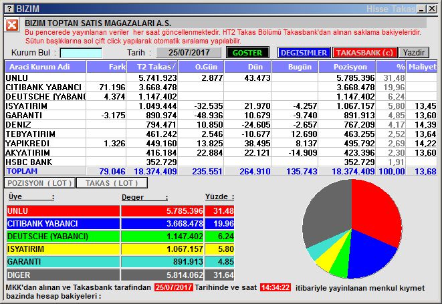442x304 pixels.
Task: Print using the Yazdir button
Action: point(414,52)
